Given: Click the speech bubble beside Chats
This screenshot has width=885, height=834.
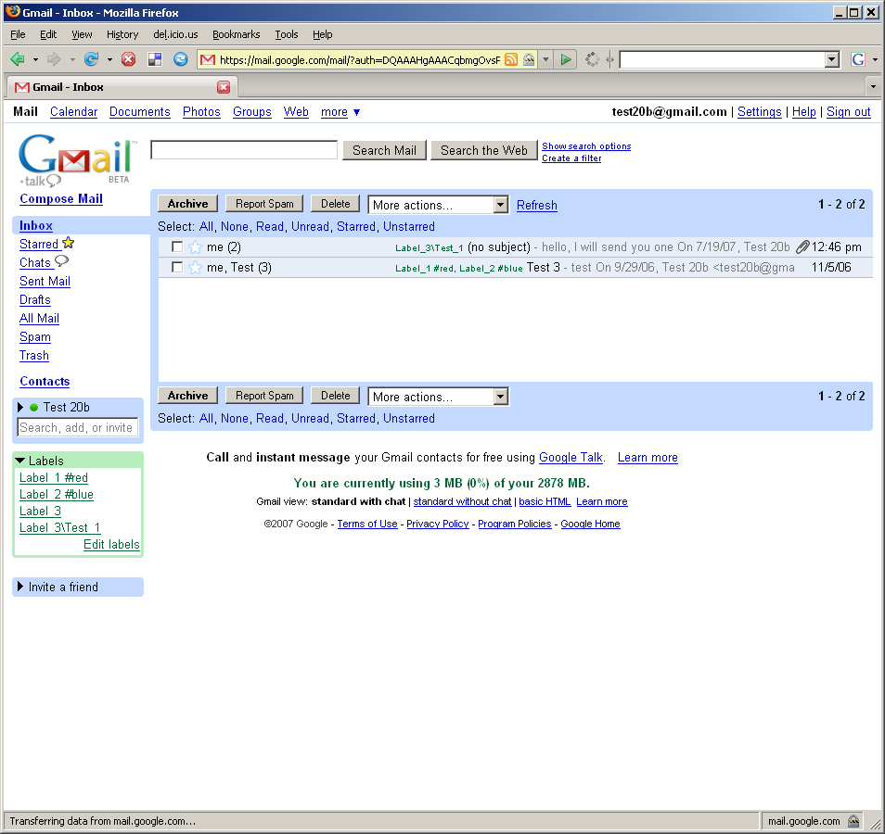Looking at the screenshot, I should point(61,261).
